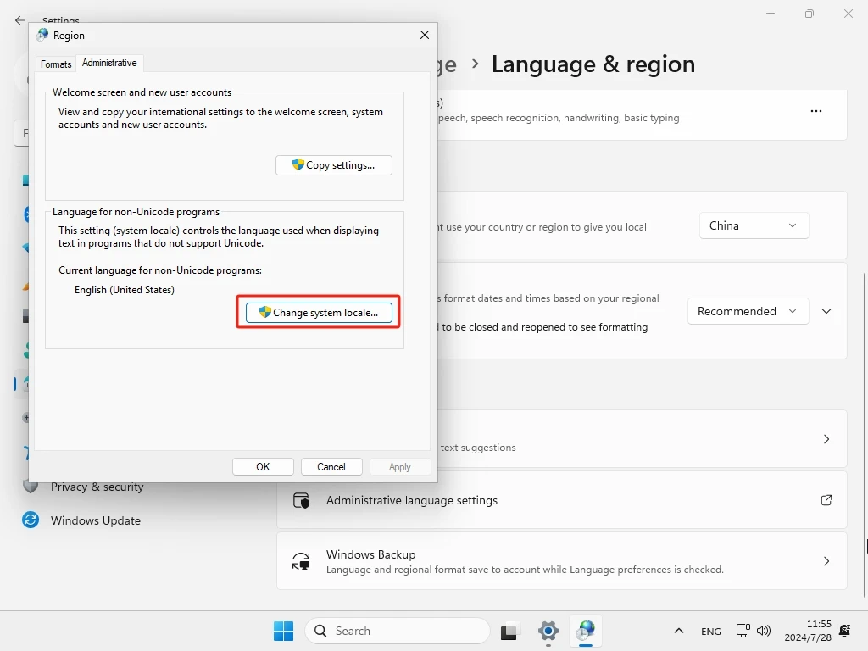Open Windows Backup settings row

562,561
